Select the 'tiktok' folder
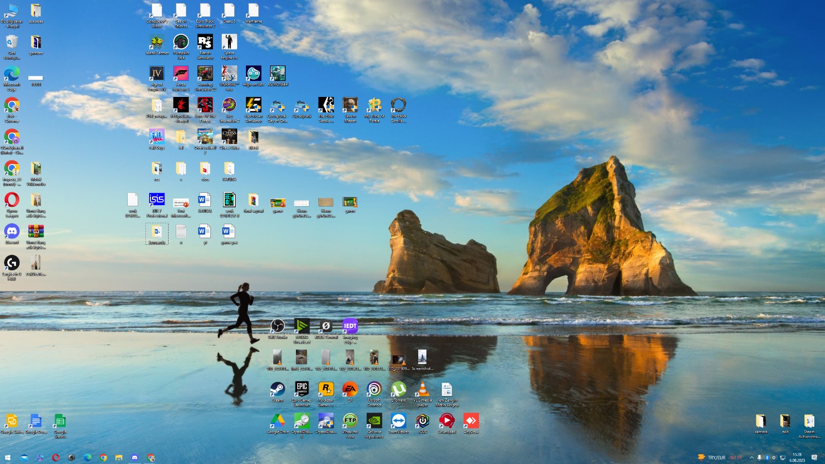825x464 pixels. click(254, 139)
